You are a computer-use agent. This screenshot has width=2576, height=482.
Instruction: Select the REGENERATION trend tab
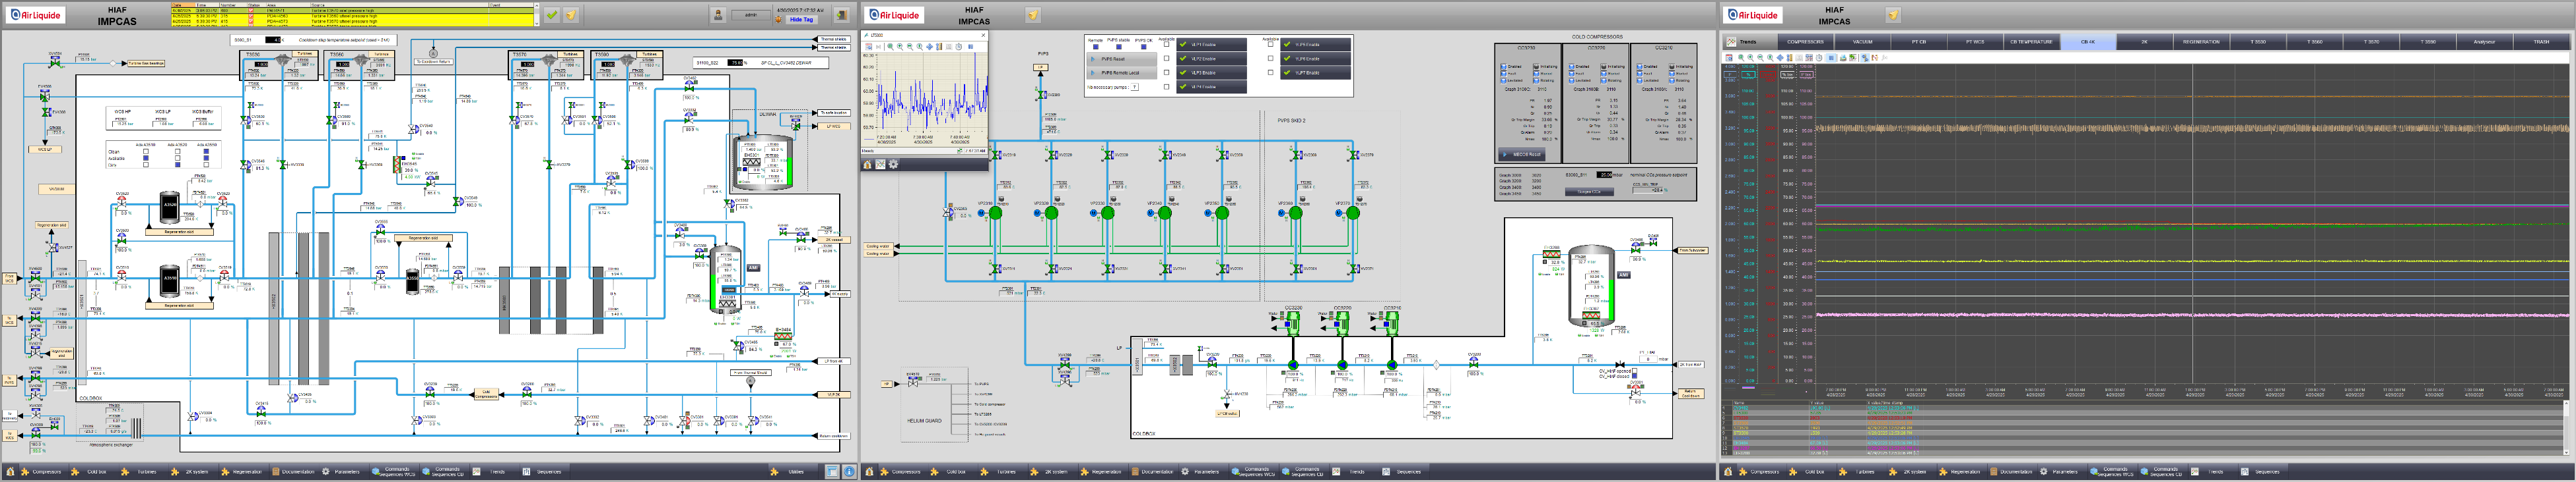point(2201,42)
